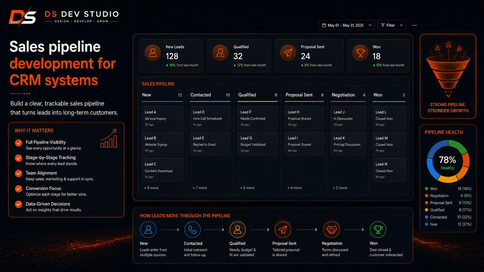Click the green Won trophy flow icon
This screenshot has width=484, height=272.
click(x=378, y=230)
